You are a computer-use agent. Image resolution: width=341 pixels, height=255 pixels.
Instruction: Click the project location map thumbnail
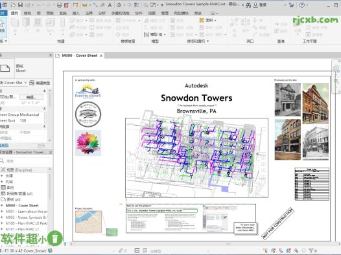pos(88,221)
